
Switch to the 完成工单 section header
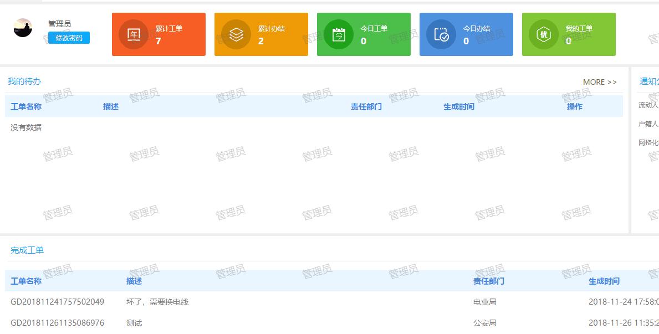pyautogui.click(x=27, y=250)
